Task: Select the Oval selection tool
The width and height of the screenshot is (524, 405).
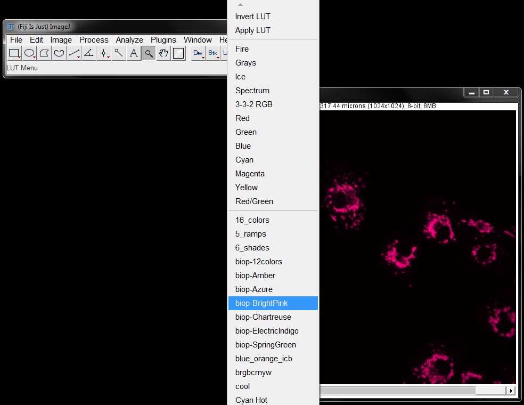Action: [29, 53]
